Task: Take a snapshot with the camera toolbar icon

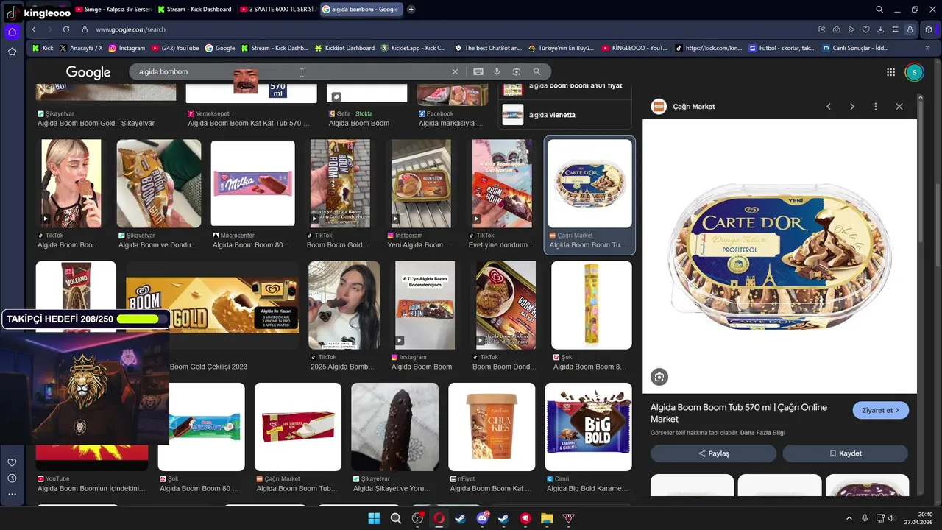Action: pyautogui.click(x=837, y=29)
